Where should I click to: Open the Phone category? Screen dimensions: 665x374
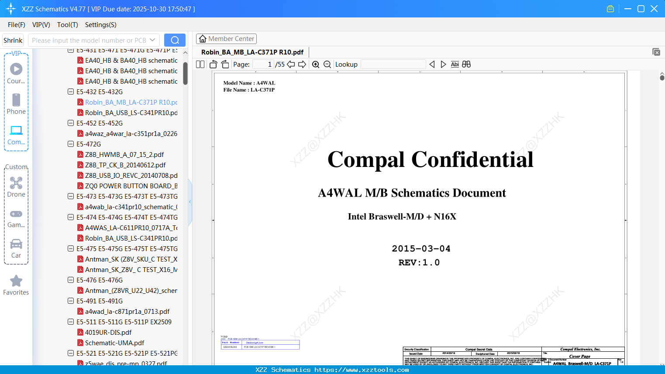click(16, 104)
